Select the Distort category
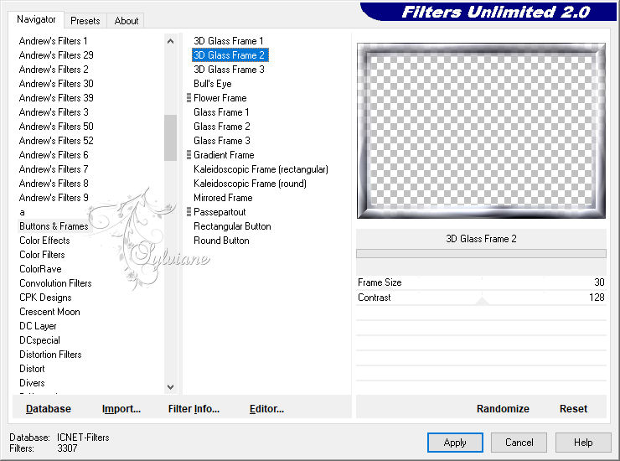The width and height of the screenshot is (620, 461). pos(32,369)
